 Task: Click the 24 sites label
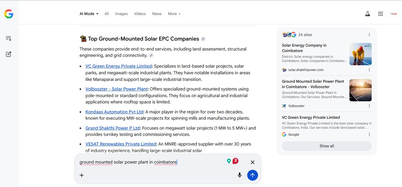[x=305, y=35]
